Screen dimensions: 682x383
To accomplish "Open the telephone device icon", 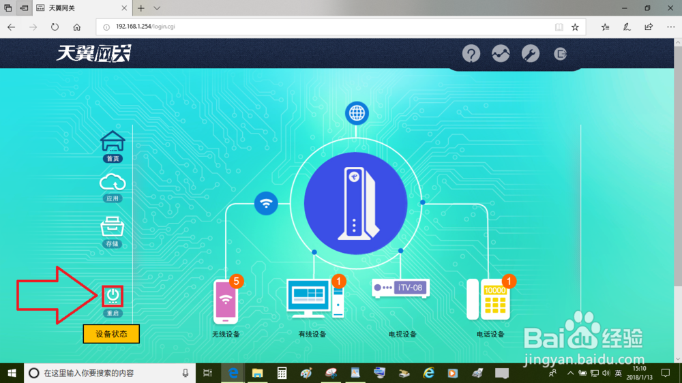I will click(x=488, y=300).
